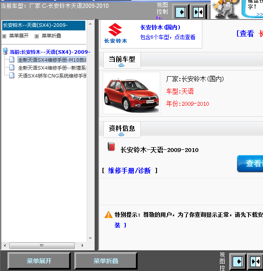Click the top 菜单展开 link
Screen dimensions: 263x271
(x=19, y=36)
